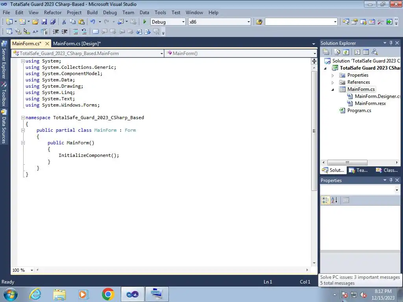Click View Class Diagram icon in Solution Explorer
This screenshot has height=302, width=403.
375,52
